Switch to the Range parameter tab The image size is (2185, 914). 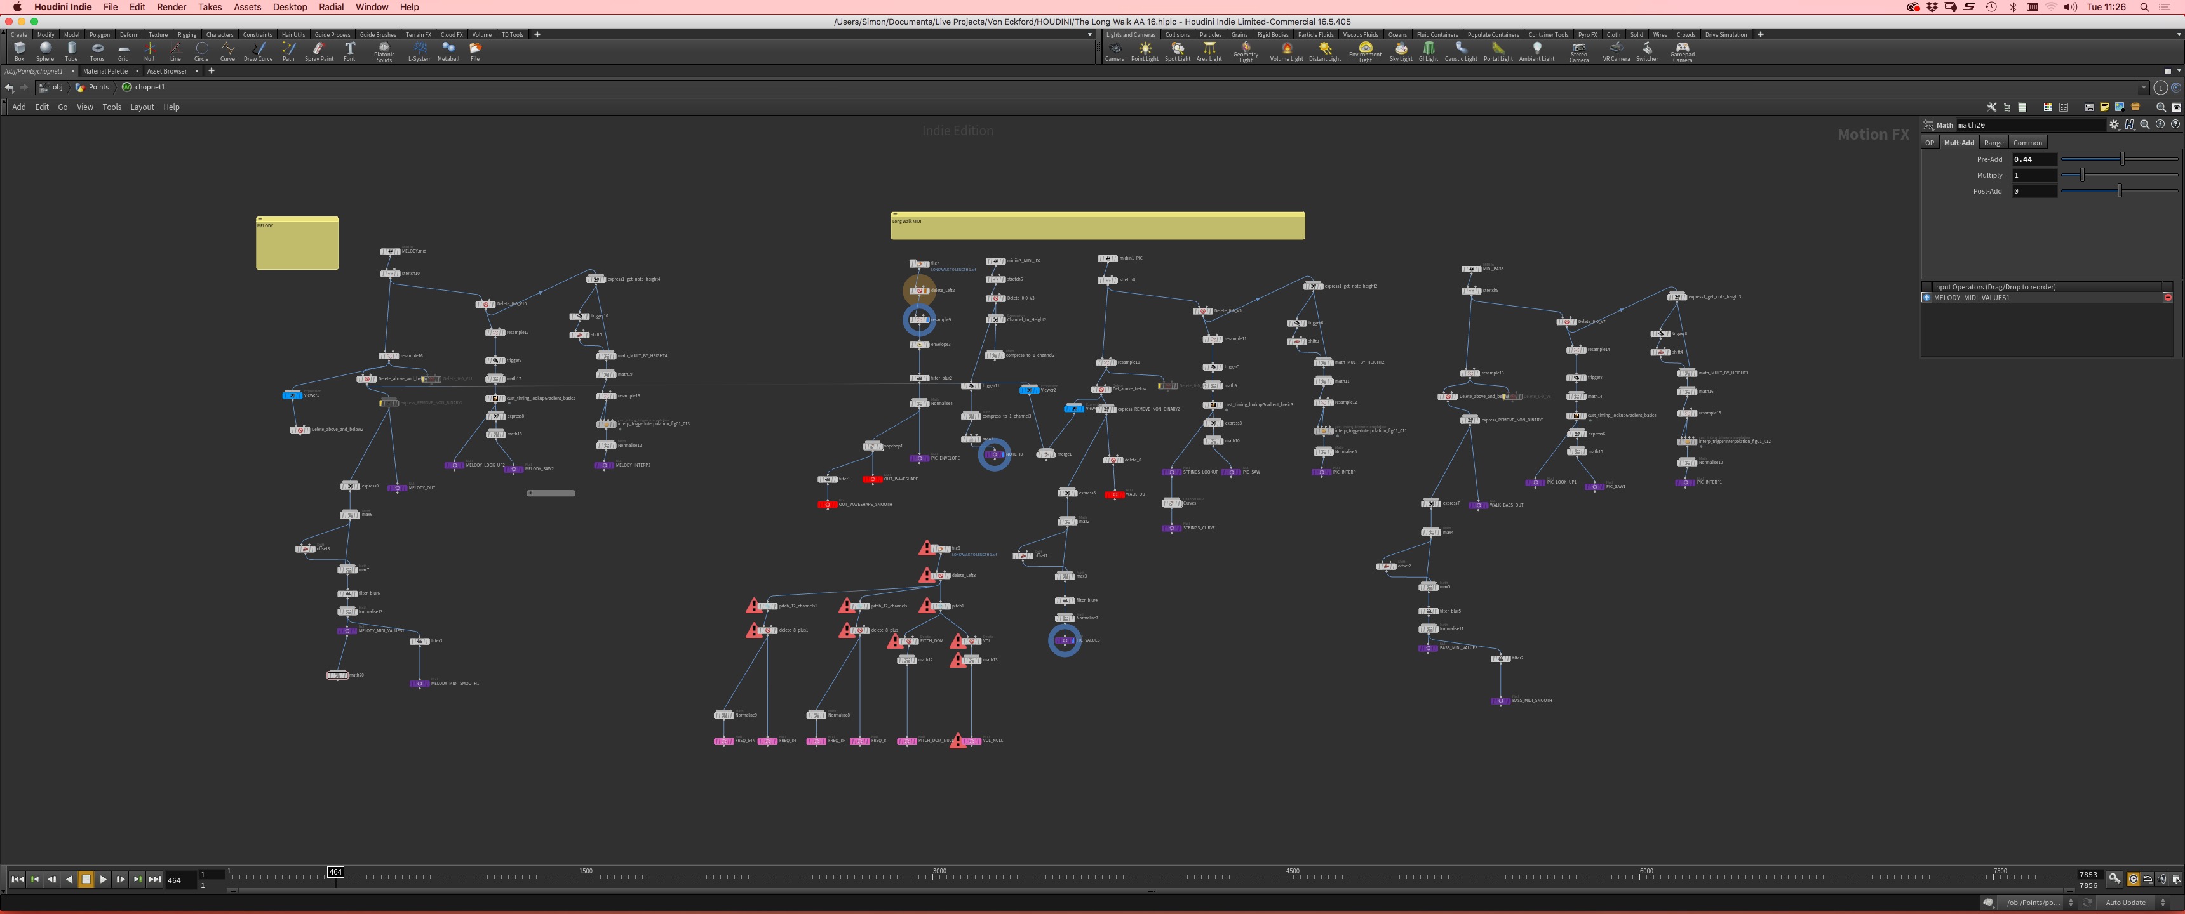[1993, 142]
